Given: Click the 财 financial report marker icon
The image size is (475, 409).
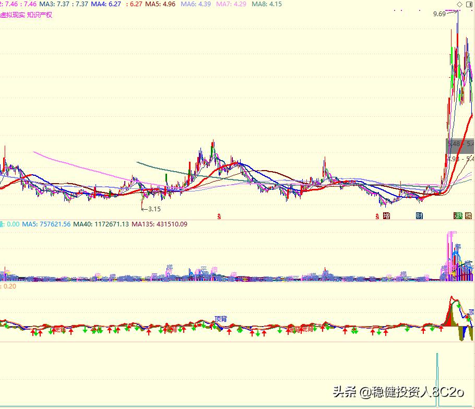Looking at the screenshot, I should [419, 215].
